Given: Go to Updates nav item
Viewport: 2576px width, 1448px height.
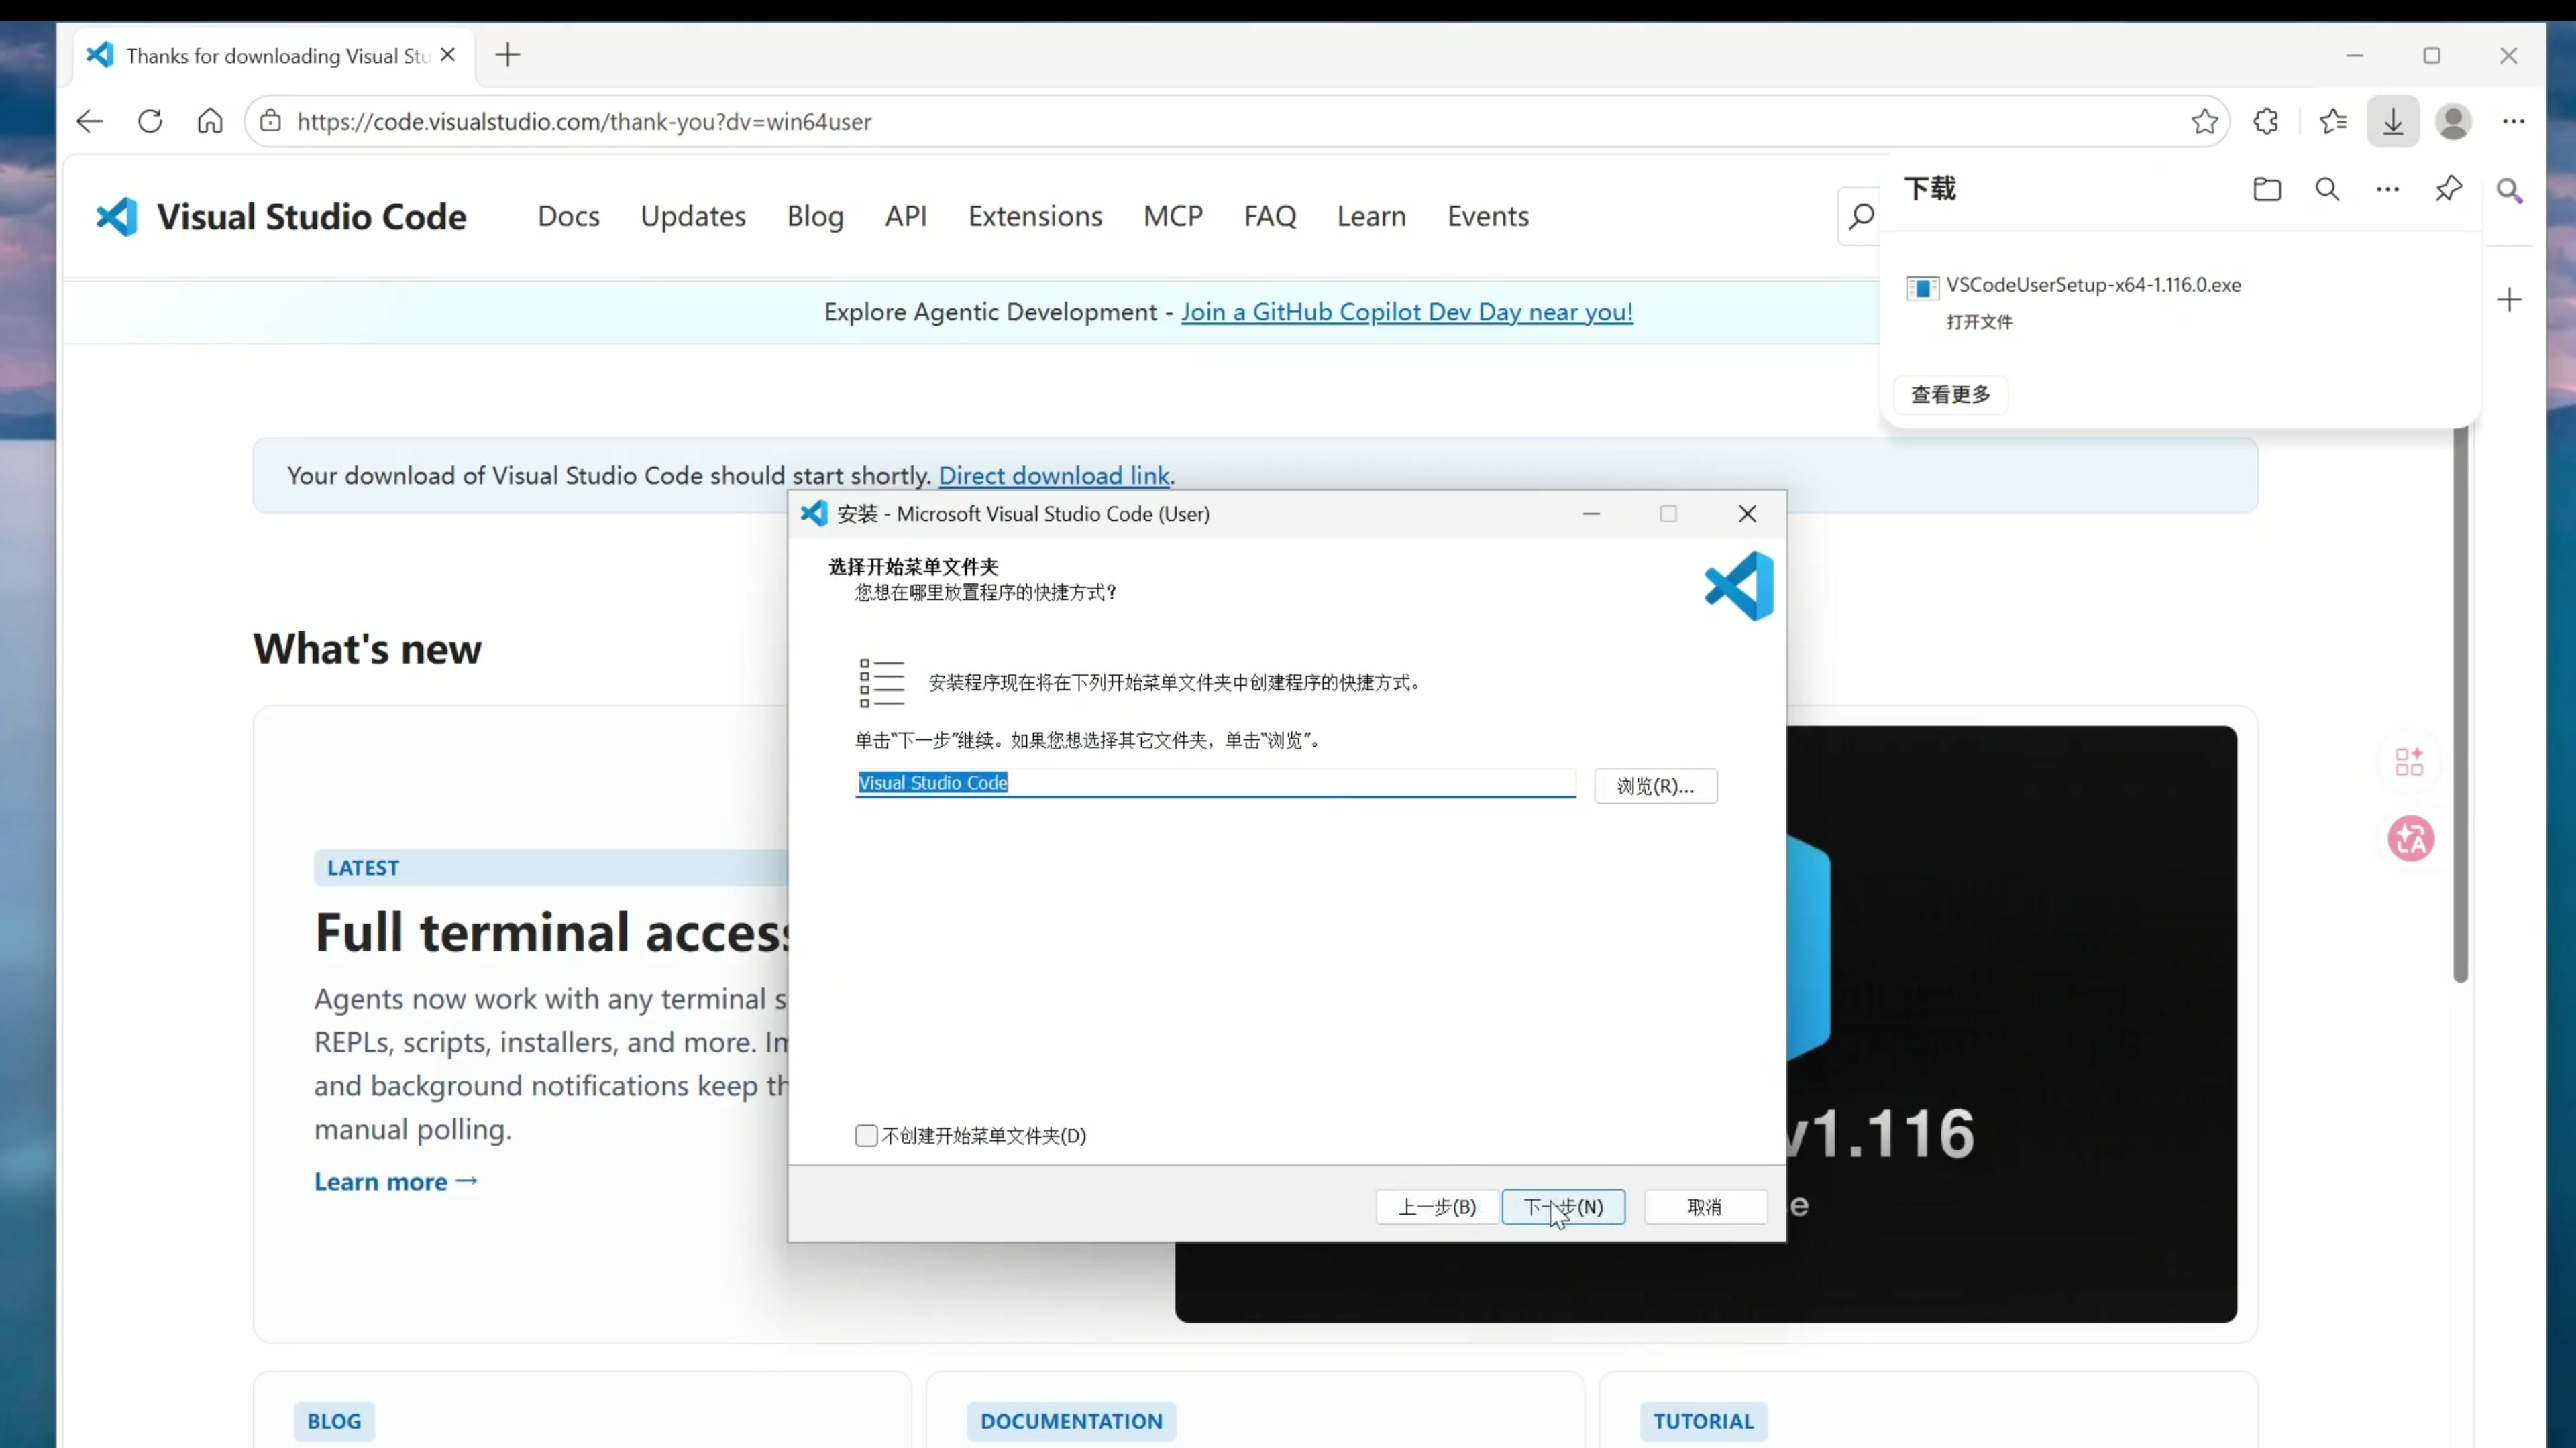Looking at the screenshot, I should [x=693, y=216].
